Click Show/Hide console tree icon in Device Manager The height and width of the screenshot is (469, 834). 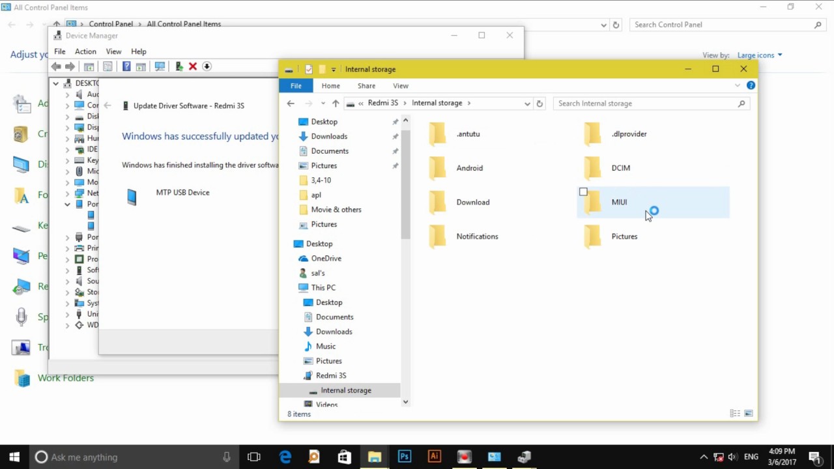[x=89, y=66]
